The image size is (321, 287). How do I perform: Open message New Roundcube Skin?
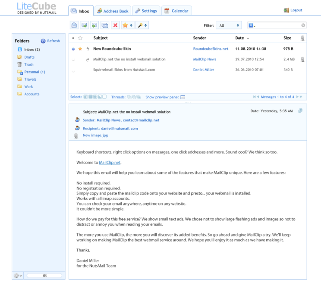112,49
